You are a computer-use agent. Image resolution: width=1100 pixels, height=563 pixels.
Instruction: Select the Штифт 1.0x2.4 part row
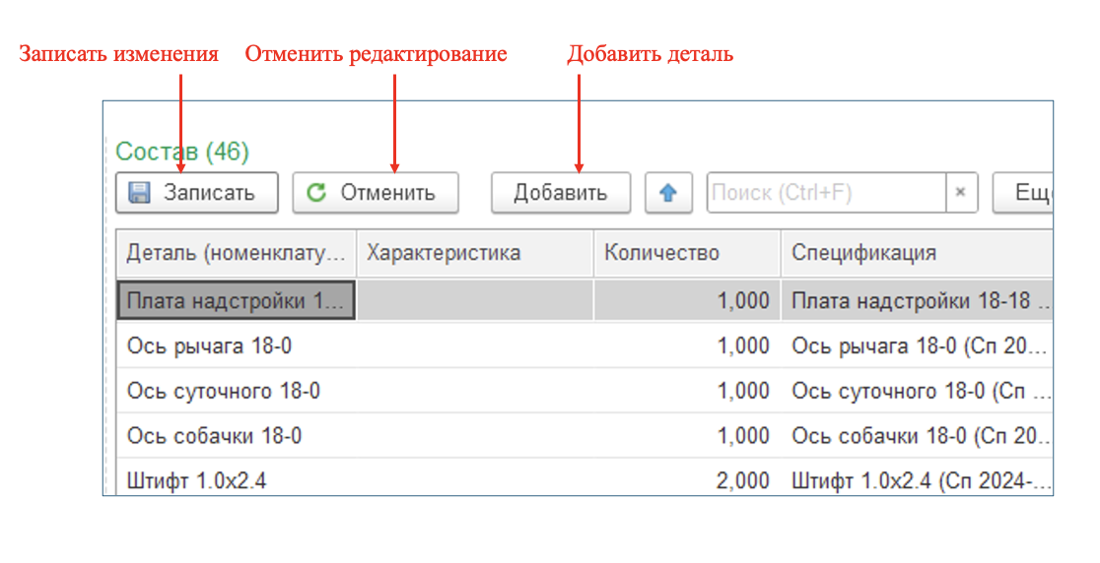[196, 481]
